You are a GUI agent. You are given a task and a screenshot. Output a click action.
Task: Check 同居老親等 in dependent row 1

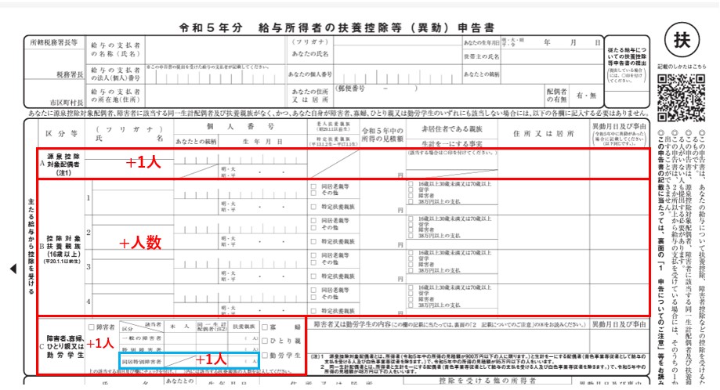(313, 186)
